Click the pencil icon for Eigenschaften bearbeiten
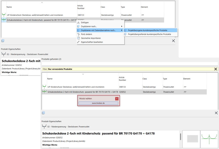 tap(78, 42)
